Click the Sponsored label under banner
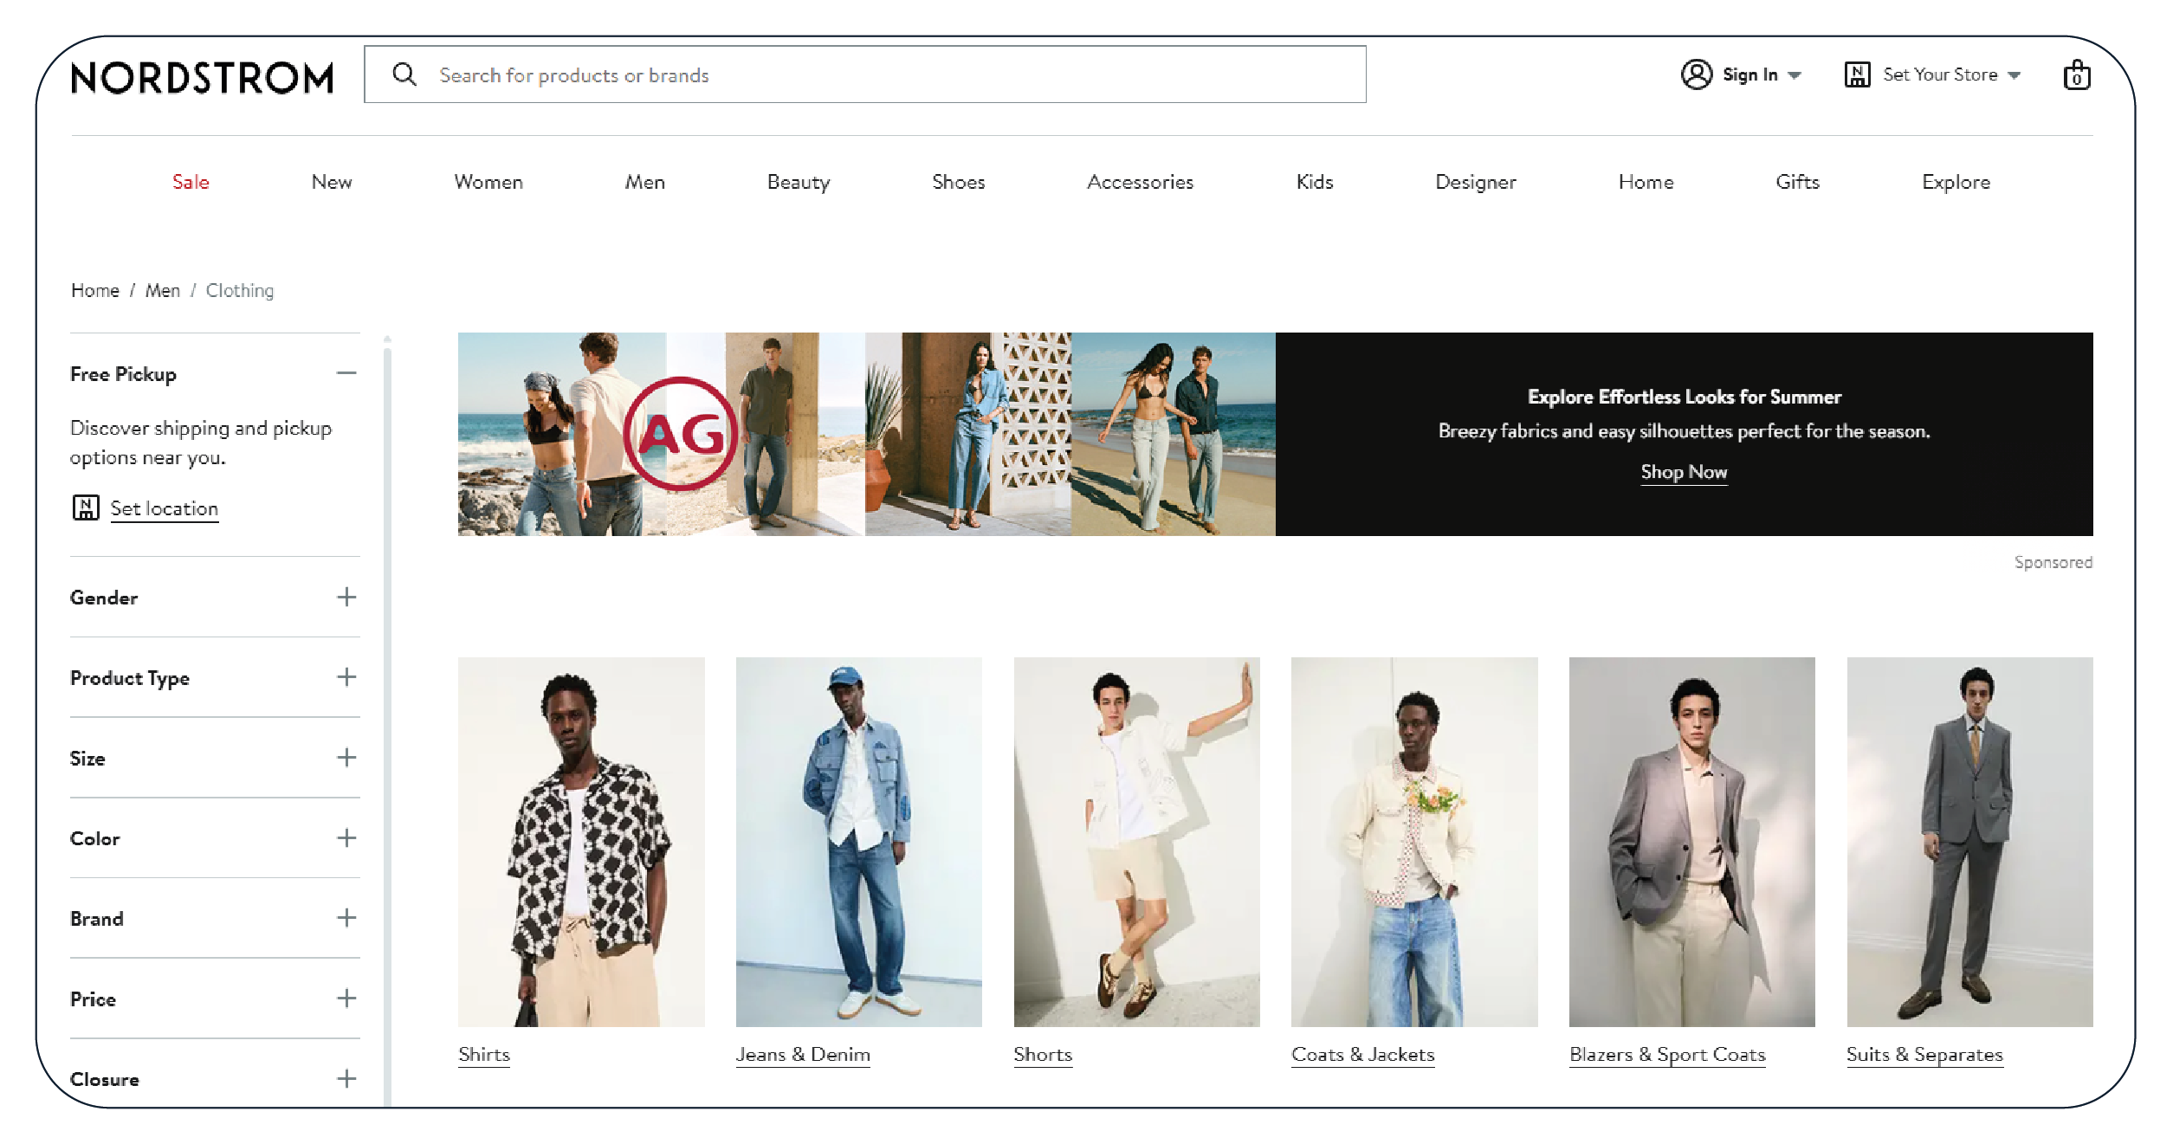Image resolution: width=2173 pixels, height=1144 pixels. pyautogui.click(x=2053, y=562)
